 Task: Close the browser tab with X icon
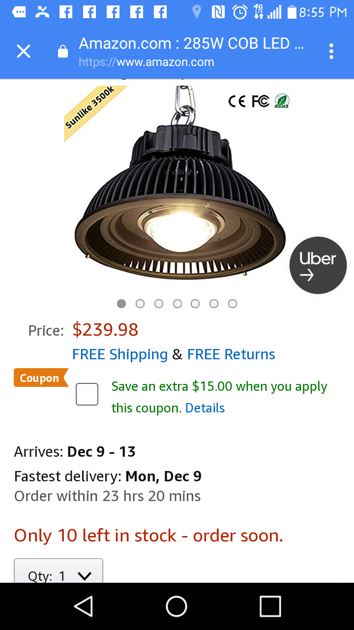pyautogui.click(x=24, y=51)
